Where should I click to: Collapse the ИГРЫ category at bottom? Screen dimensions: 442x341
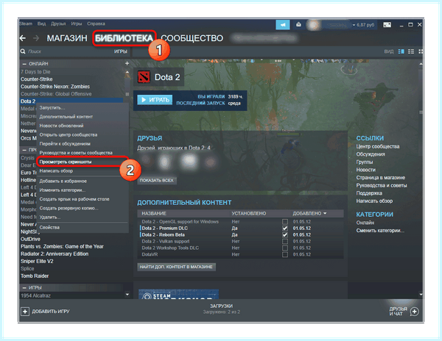pos(24,287)
